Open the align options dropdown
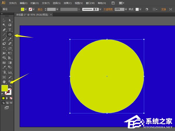This screenshot has width=175, height=131. click(x=155, y=9)
